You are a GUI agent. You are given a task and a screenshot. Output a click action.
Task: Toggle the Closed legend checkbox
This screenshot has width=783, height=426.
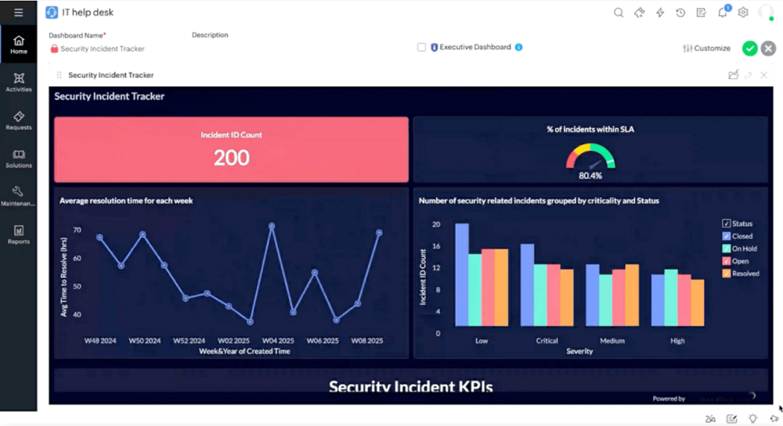point(727,236)
